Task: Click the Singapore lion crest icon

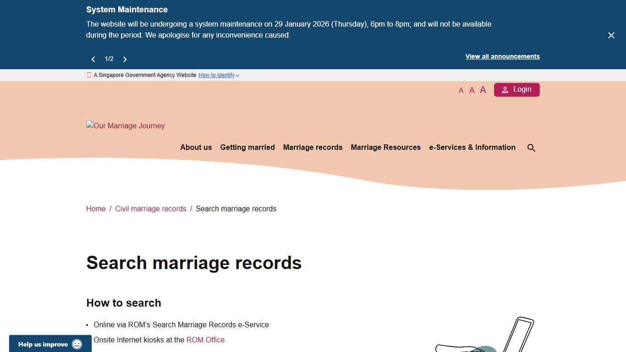Action: coord(88,75)
